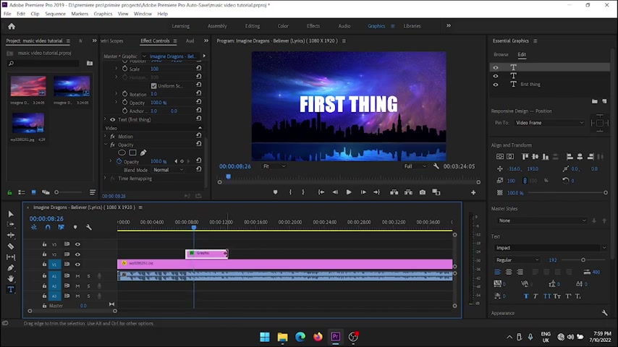Toggle Opacity animation stopwatch
This screenshot has width=618, height=347.
tap(119, 161)
